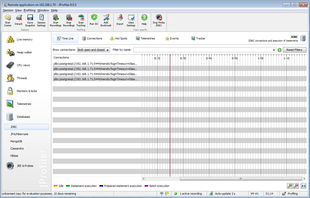Screen dimensions: 310x198
Task: Click the scale to fit window button
Action: click(303, 186)
